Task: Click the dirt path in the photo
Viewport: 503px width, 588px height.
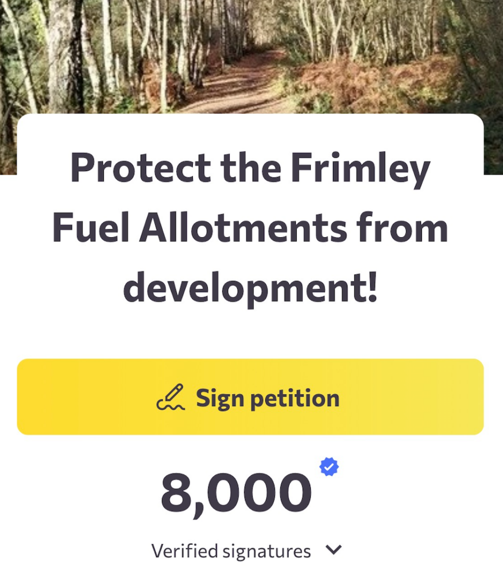Action: pyautogui.click(x=241, y=92)
